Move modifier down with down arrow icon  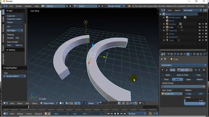(x=199, y=70)
